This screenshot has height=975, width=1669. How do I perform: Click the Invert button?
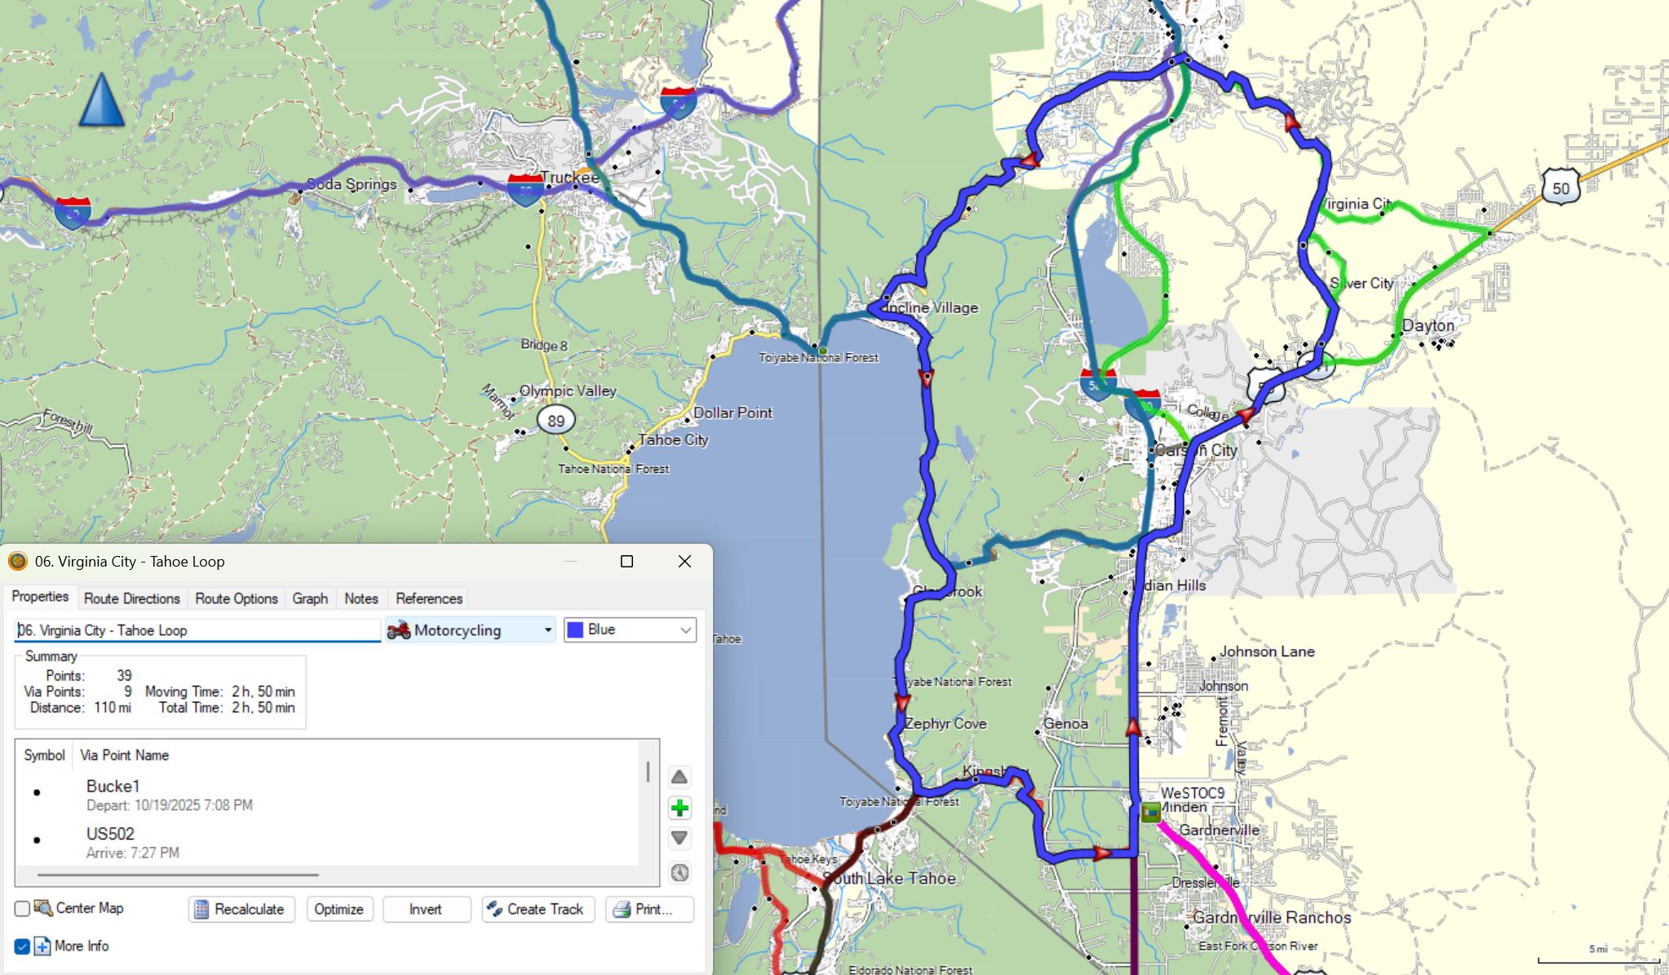[426, 909]
